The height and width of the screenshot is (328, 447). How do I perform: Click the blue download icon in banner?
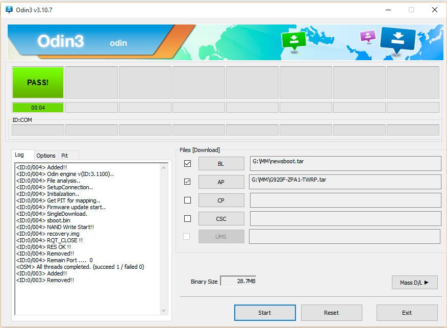coord(398,40)
